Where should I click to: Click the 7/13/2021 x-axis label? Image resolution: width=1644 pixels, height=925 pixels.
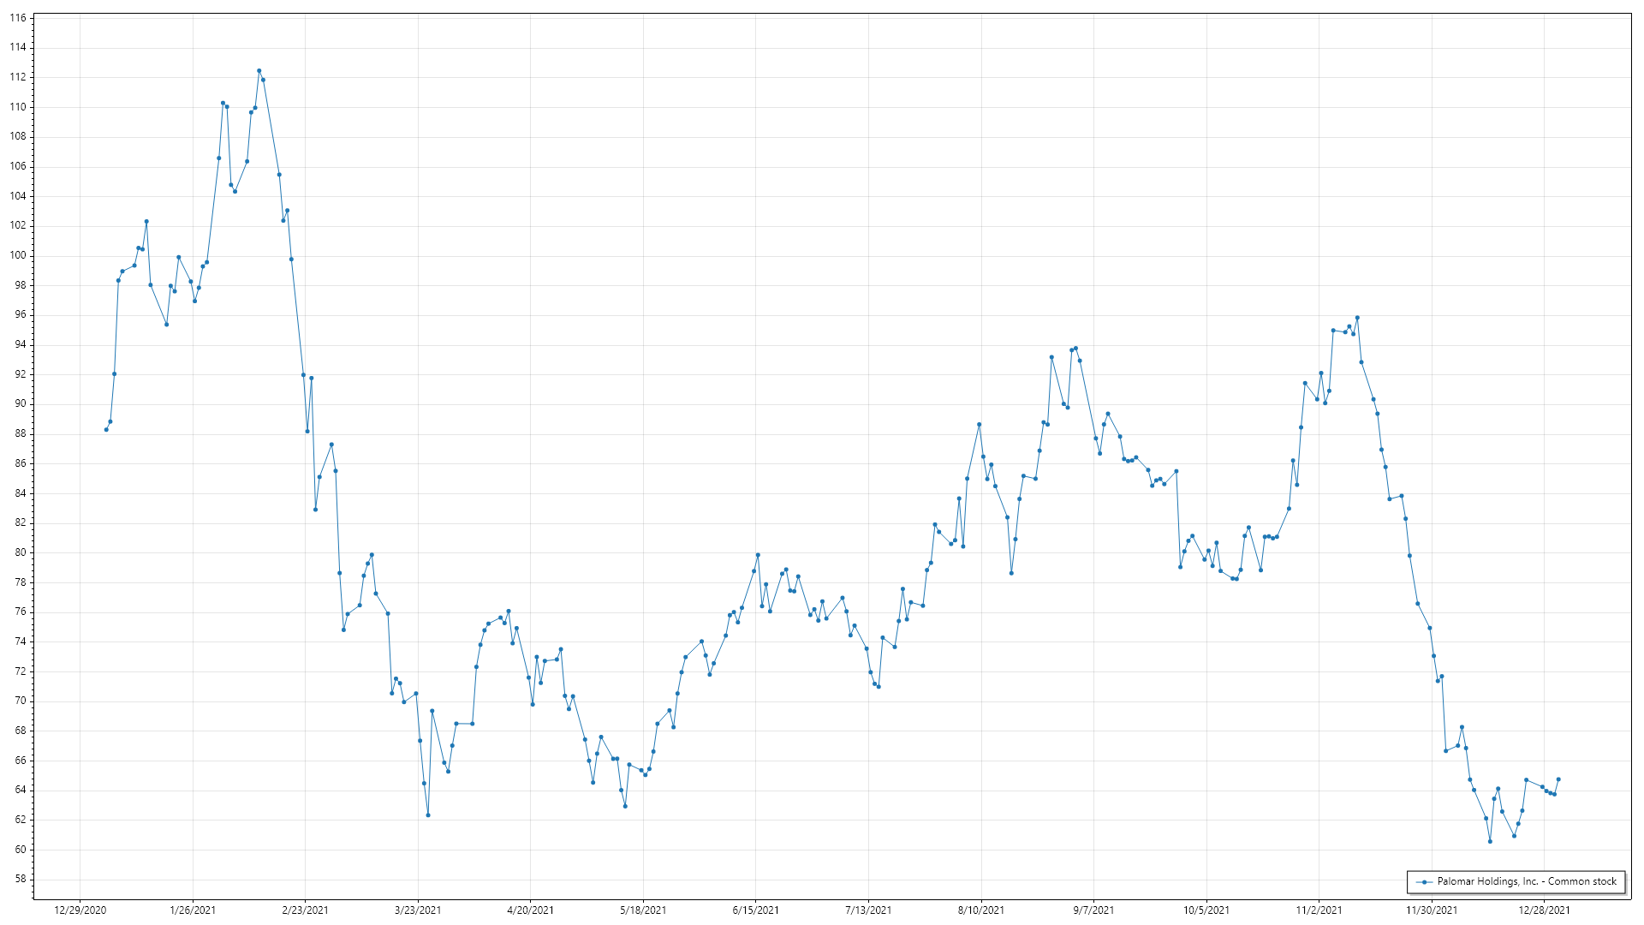[x=868, y=910]
